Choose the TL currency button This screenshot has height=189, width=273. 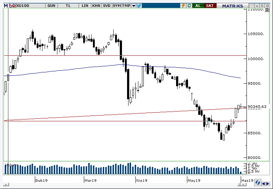pos(68,6)
